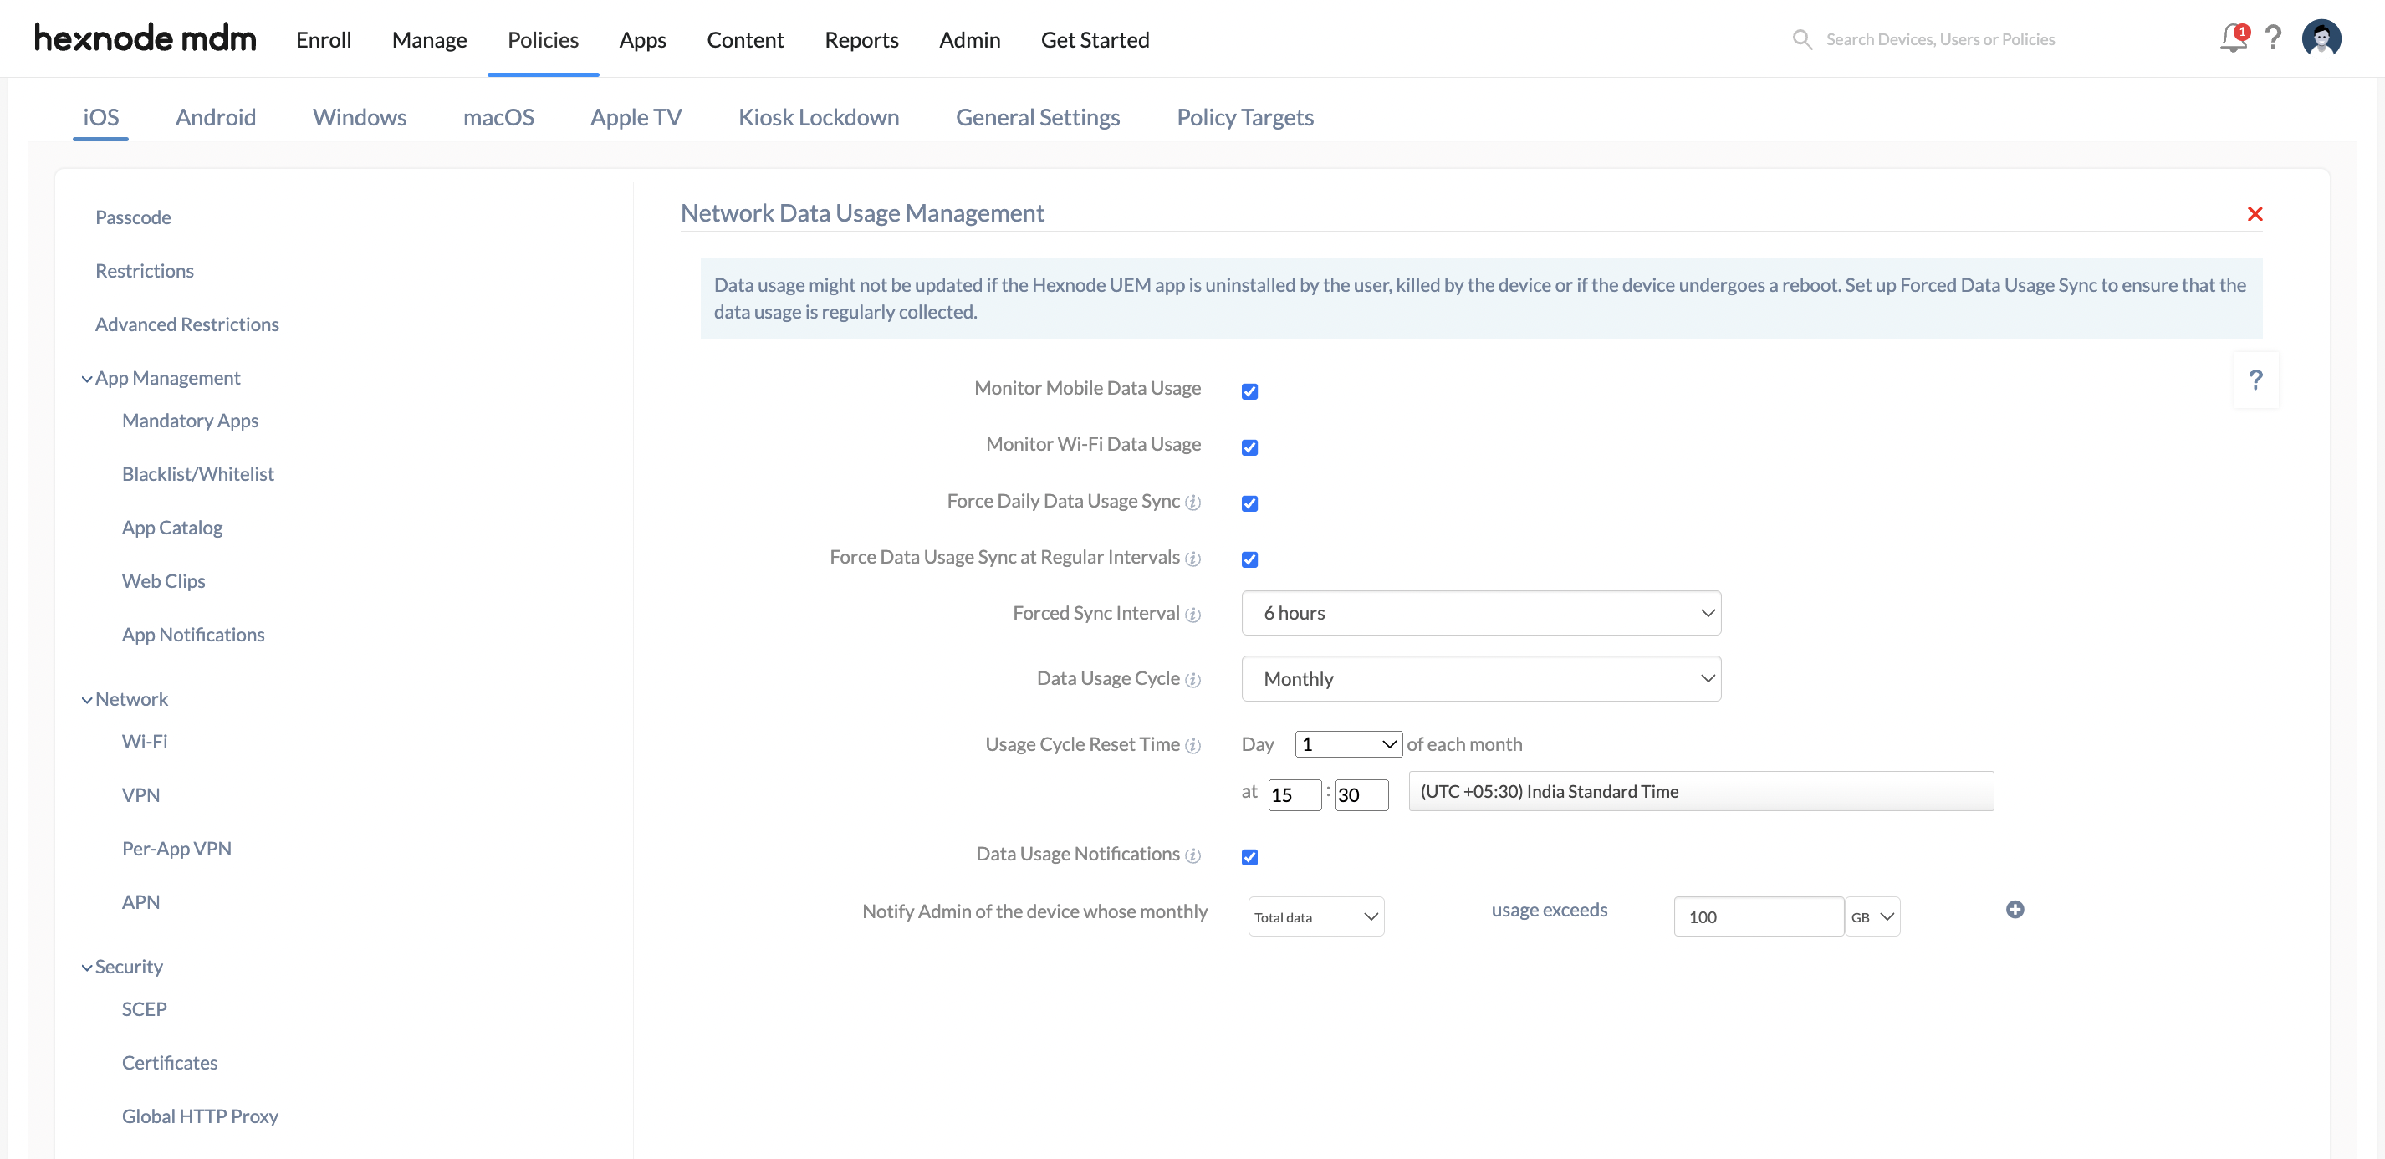
Task: Select reset Day number dropdown
Action: [x=1347, y=744]
